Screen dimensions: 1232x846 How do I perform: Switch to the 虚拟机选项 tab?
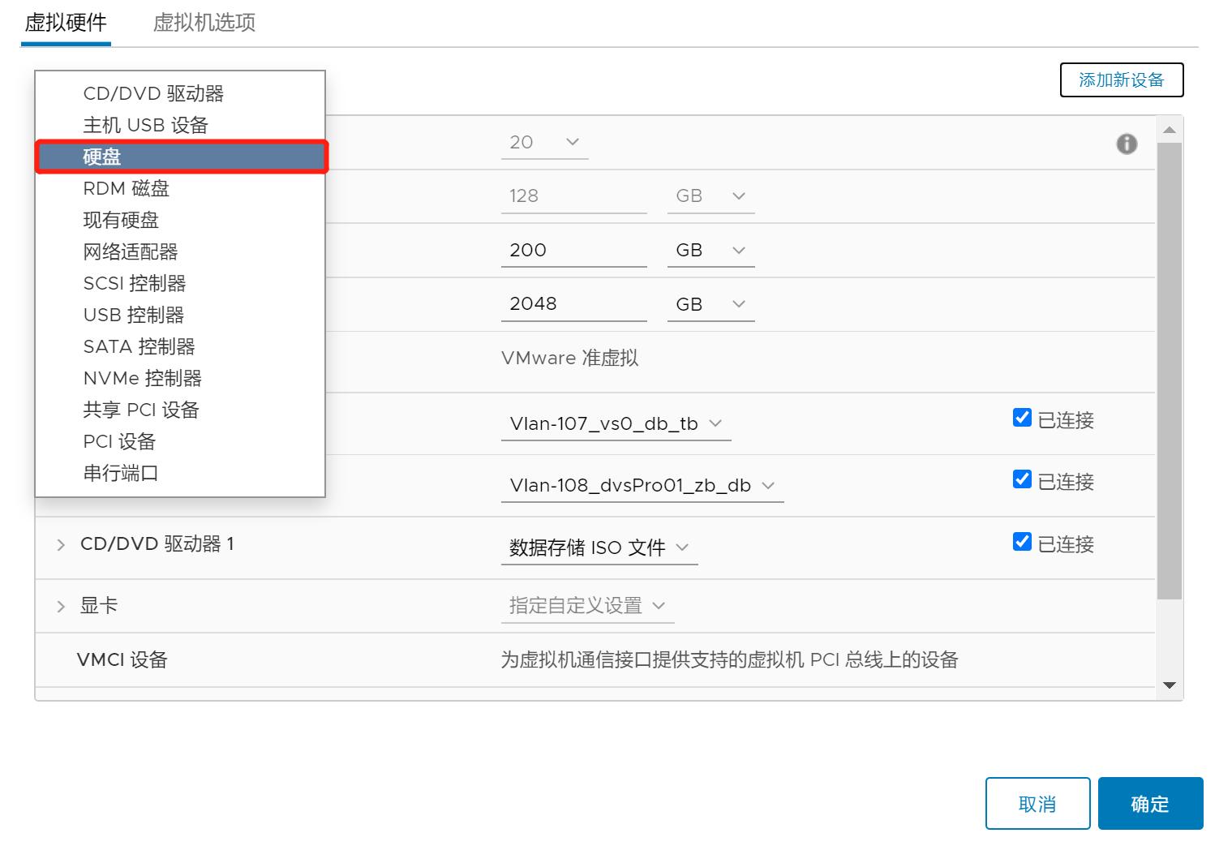[203, 23]
